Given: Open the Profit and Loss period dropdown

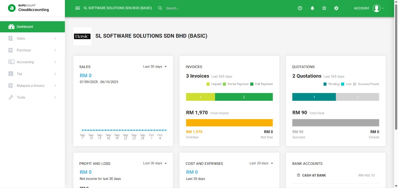Looking at the screenshot, I should pos(155,163).
